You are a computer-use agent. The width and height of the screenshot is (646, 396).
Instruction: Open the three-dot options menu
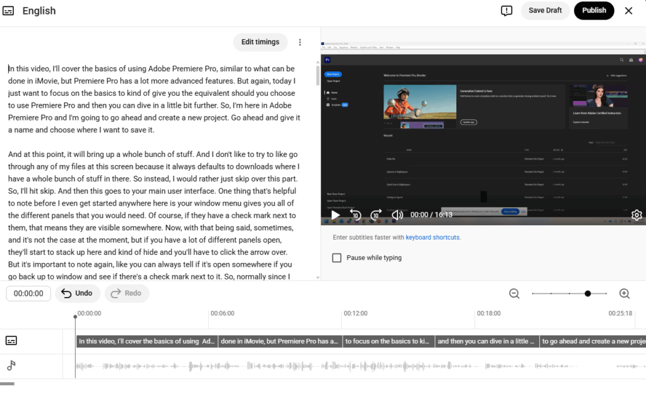(300, 42)
